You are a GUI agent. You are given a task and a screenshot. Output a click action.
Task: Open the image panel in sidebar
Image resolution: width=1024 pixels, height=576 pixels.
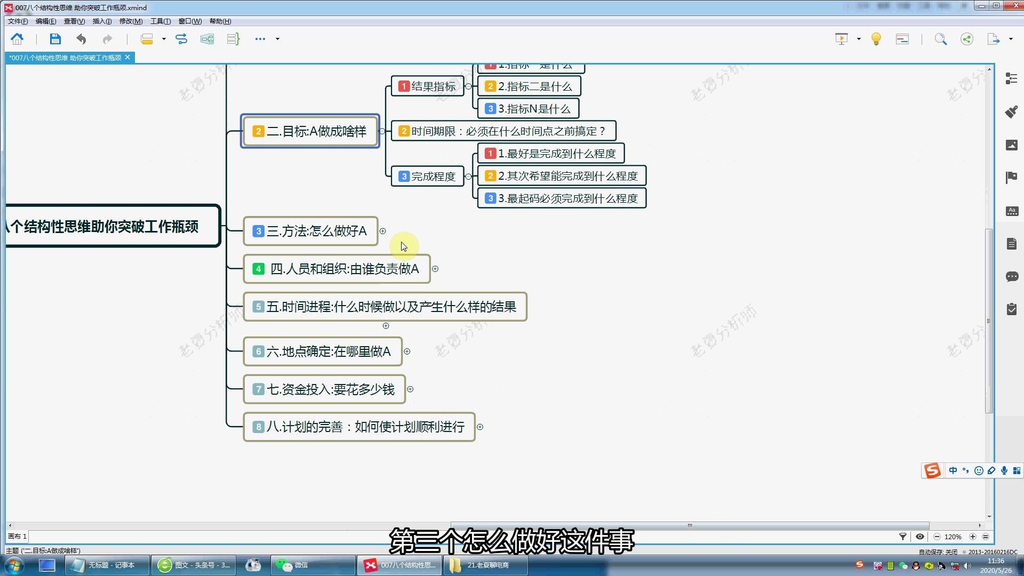click(1011, 145)
